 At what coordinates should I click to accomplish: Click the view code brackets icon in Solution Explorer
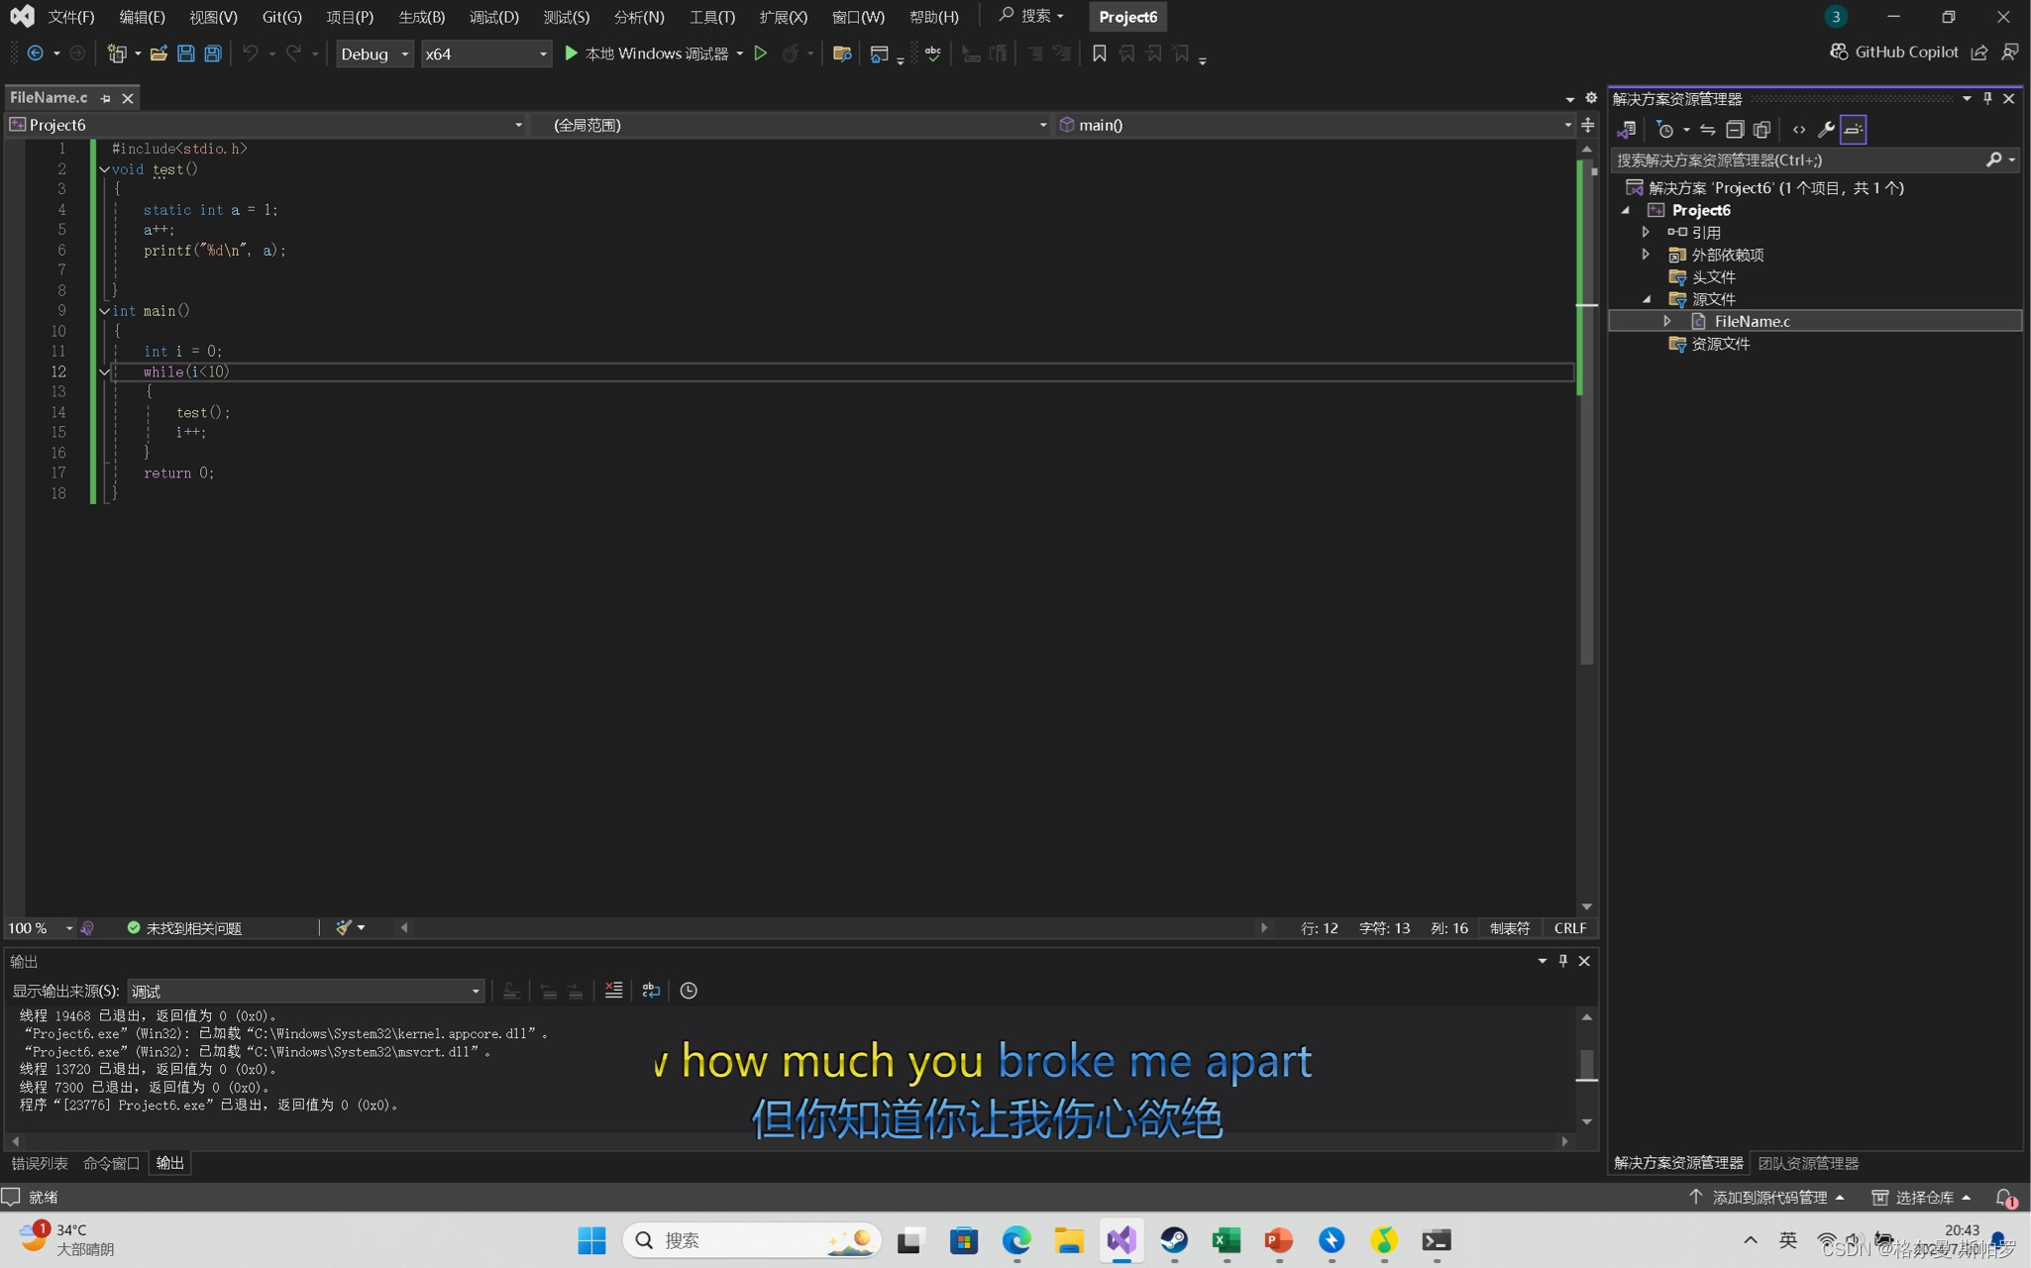pos(1799,130)
